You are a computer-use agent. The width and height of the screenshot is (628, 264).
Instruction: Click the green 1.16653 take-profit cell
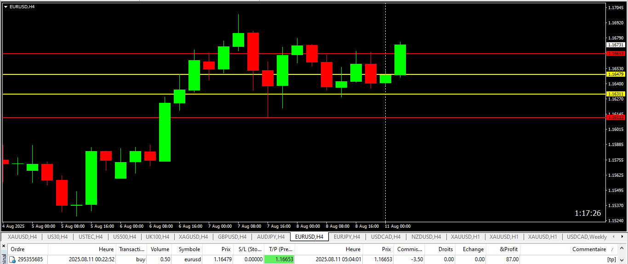280,259
